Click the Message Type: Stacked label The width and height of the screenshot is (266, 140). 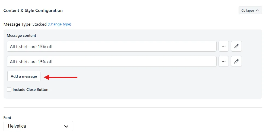(25, 24)
